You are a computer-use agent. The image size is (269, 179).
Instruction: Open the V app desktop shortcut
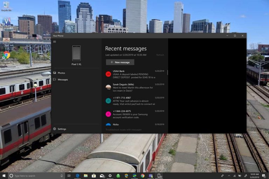pos(6,22)
